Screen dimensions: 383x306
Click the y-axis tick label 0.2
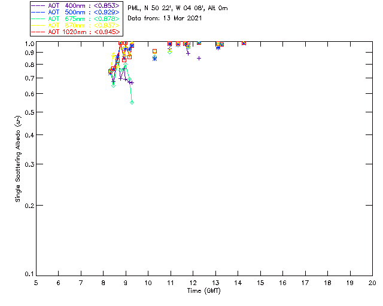(29, 206)
